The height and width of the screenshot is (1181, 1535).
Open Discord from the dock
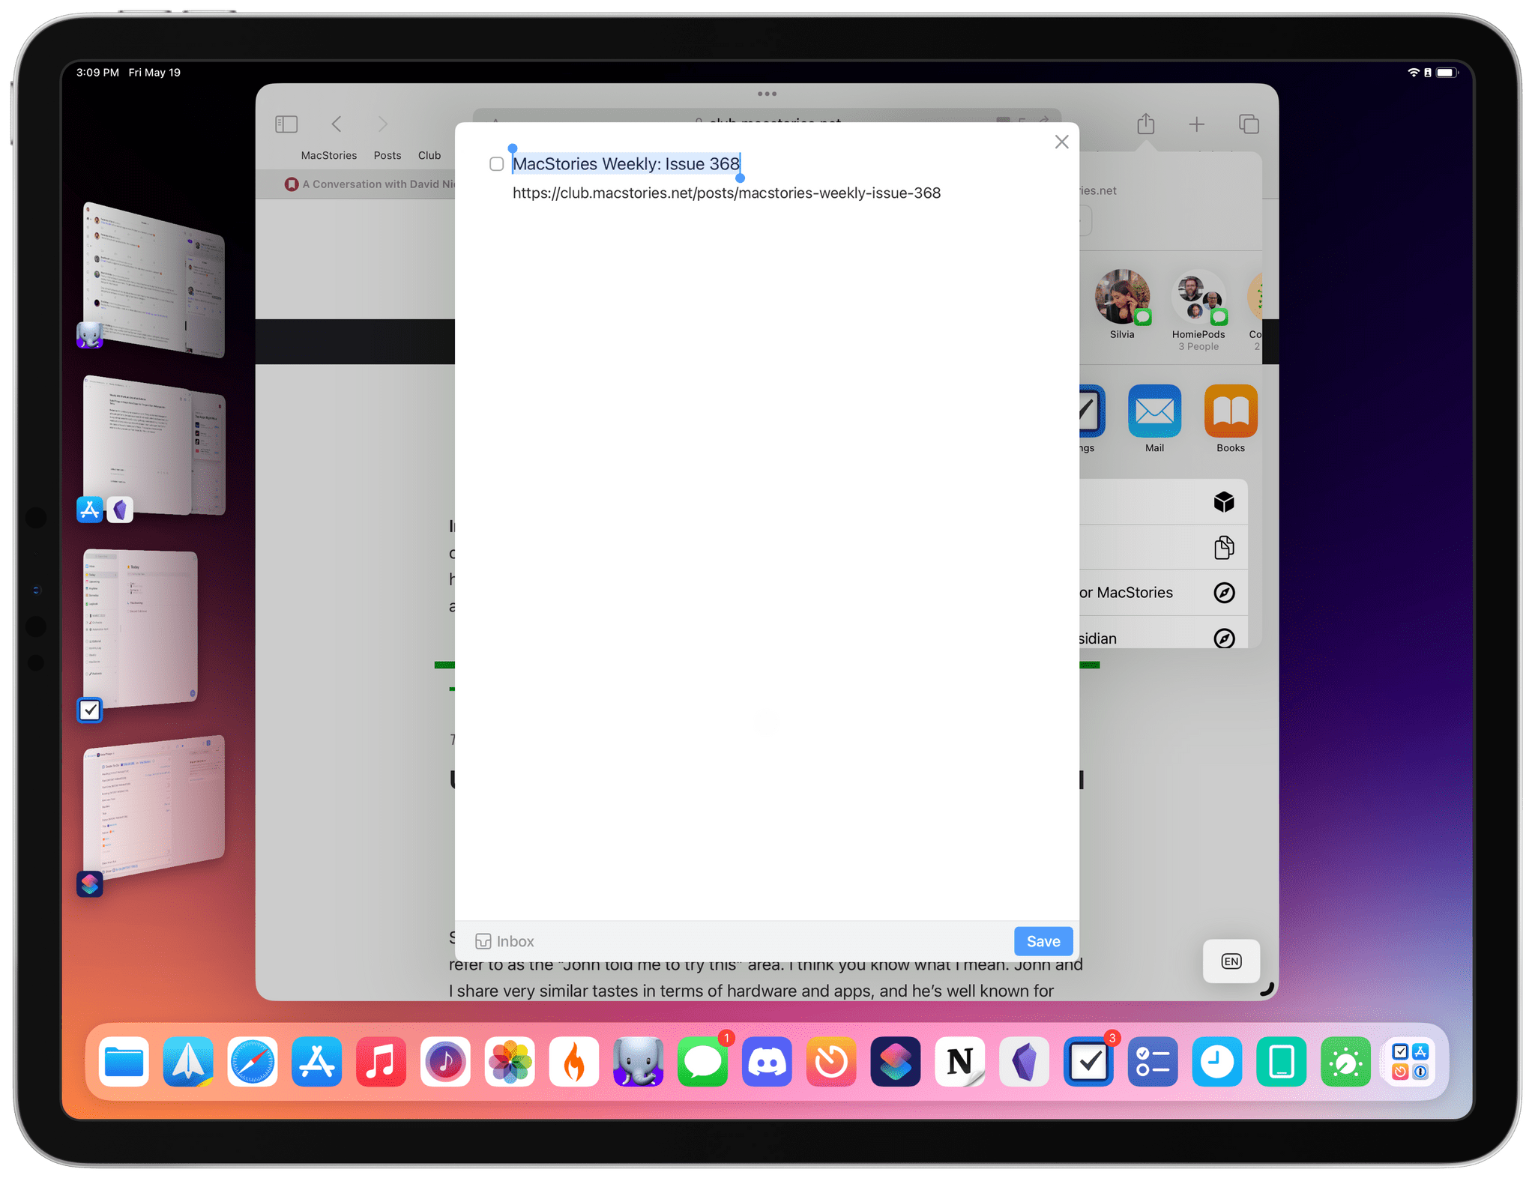click(x=767, y=1062)
